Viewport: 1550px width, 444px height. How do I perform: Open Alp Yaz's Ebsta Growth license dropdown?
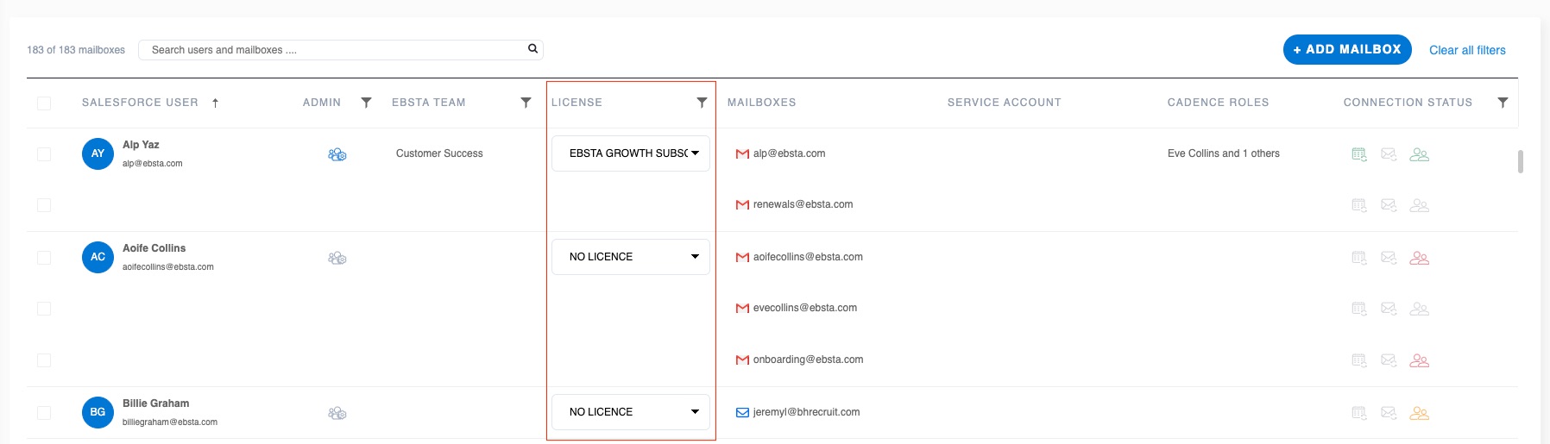point(630,153)
